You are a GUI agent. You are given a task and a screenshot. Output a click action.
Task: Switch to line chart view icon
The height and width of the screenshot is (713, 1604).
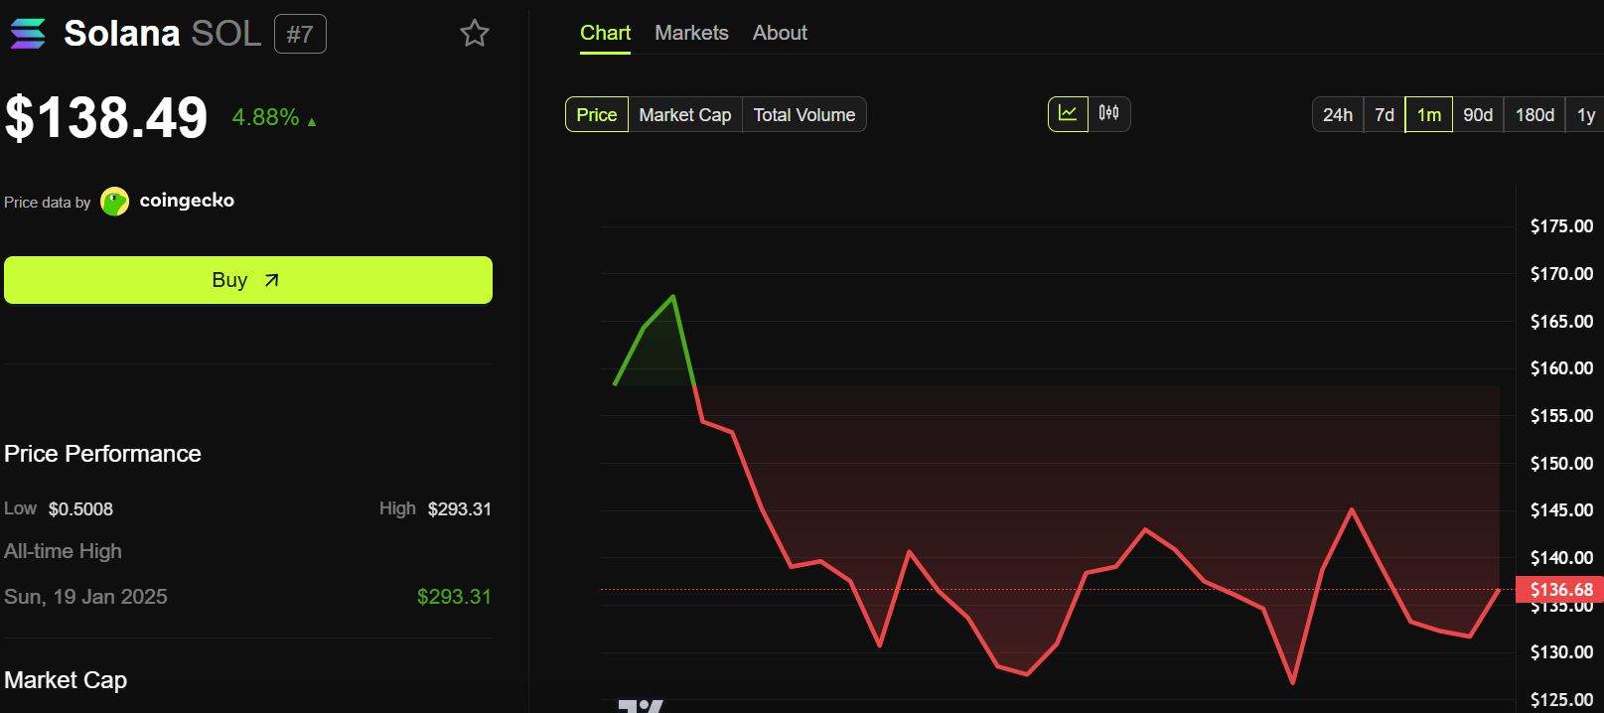tap(1068, 114)
